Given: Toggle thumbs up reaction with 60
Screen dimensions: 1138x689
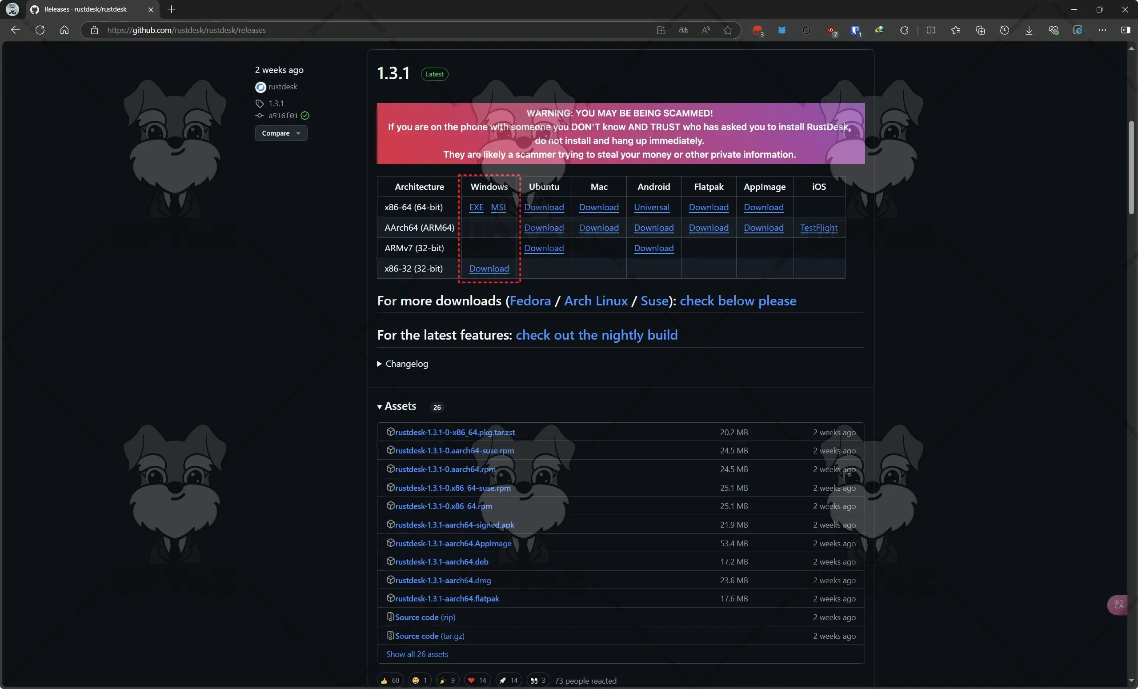Looking at the screenshot, I should tap(390, 680).
